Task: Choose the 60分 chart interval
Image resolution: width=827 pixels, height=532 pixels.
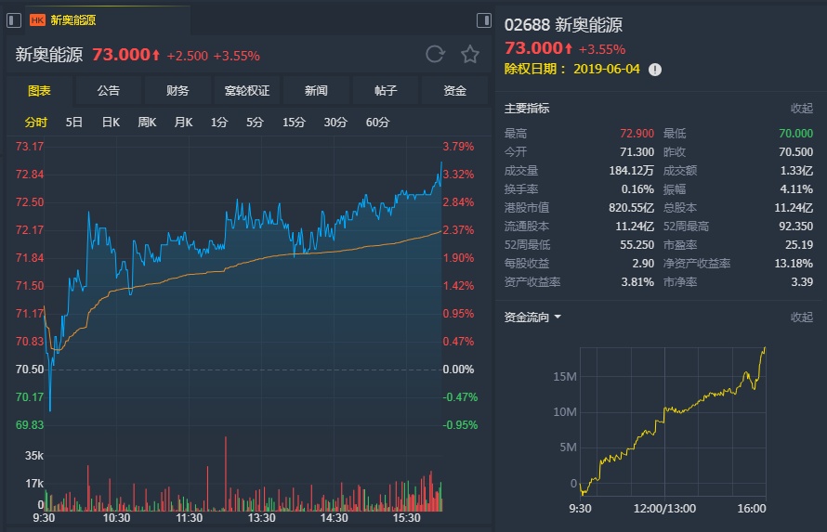Action: point(377,123)
